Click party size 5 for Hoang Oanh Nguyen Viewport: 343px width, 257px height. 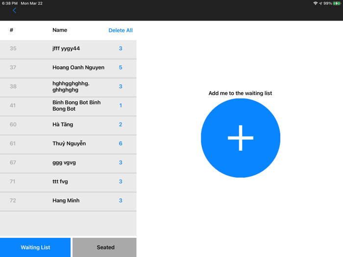[121, 68]
